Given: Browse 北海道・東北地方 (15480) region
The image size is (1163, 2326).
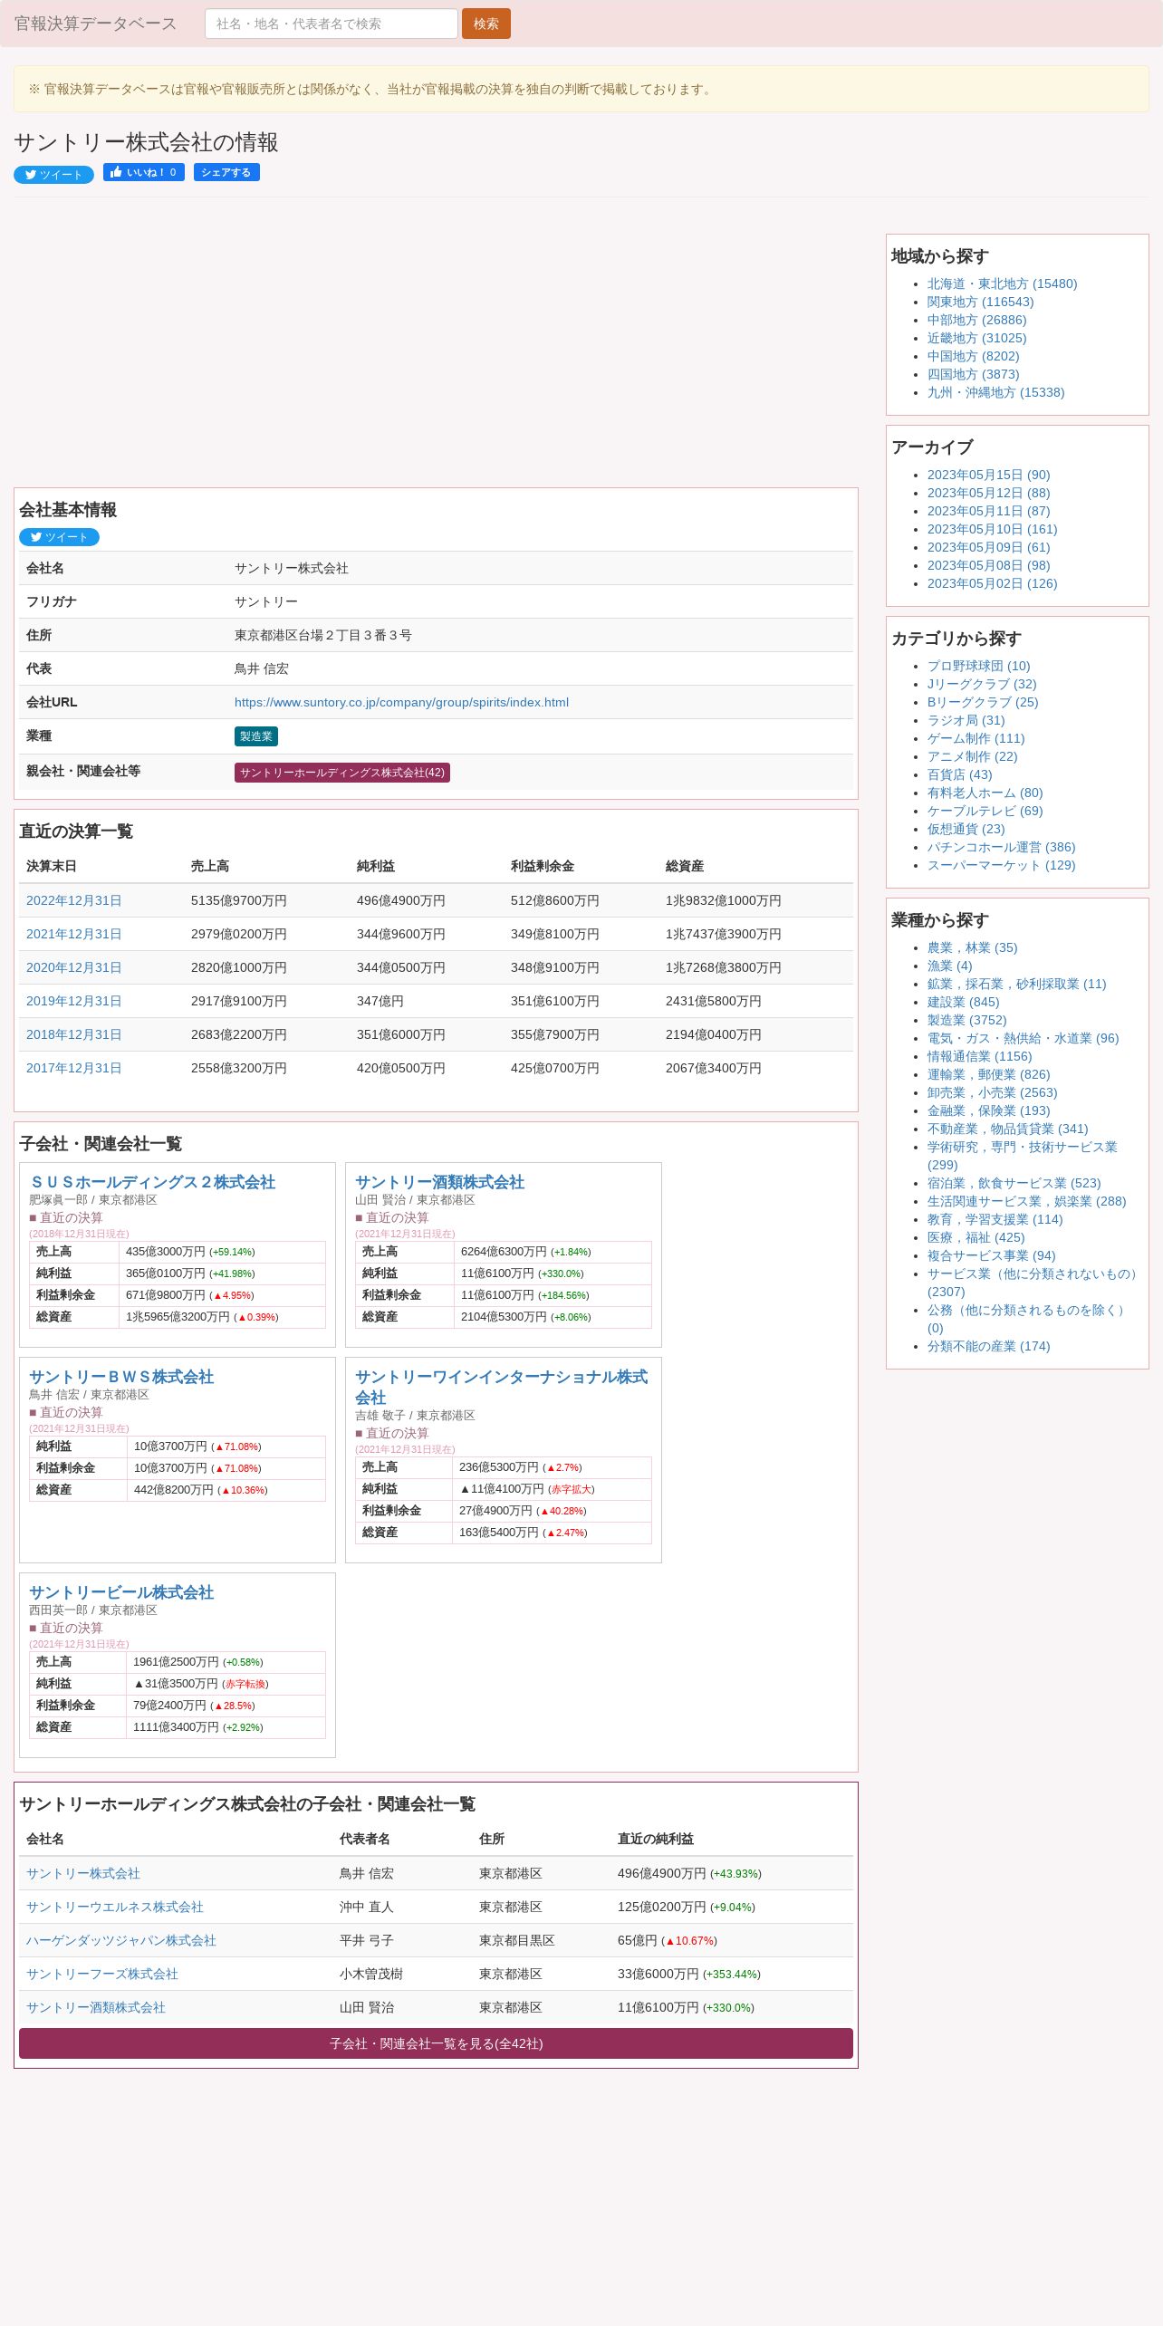Looking at the screenshot, I should pyautogui.click(x=1002, y=284).
